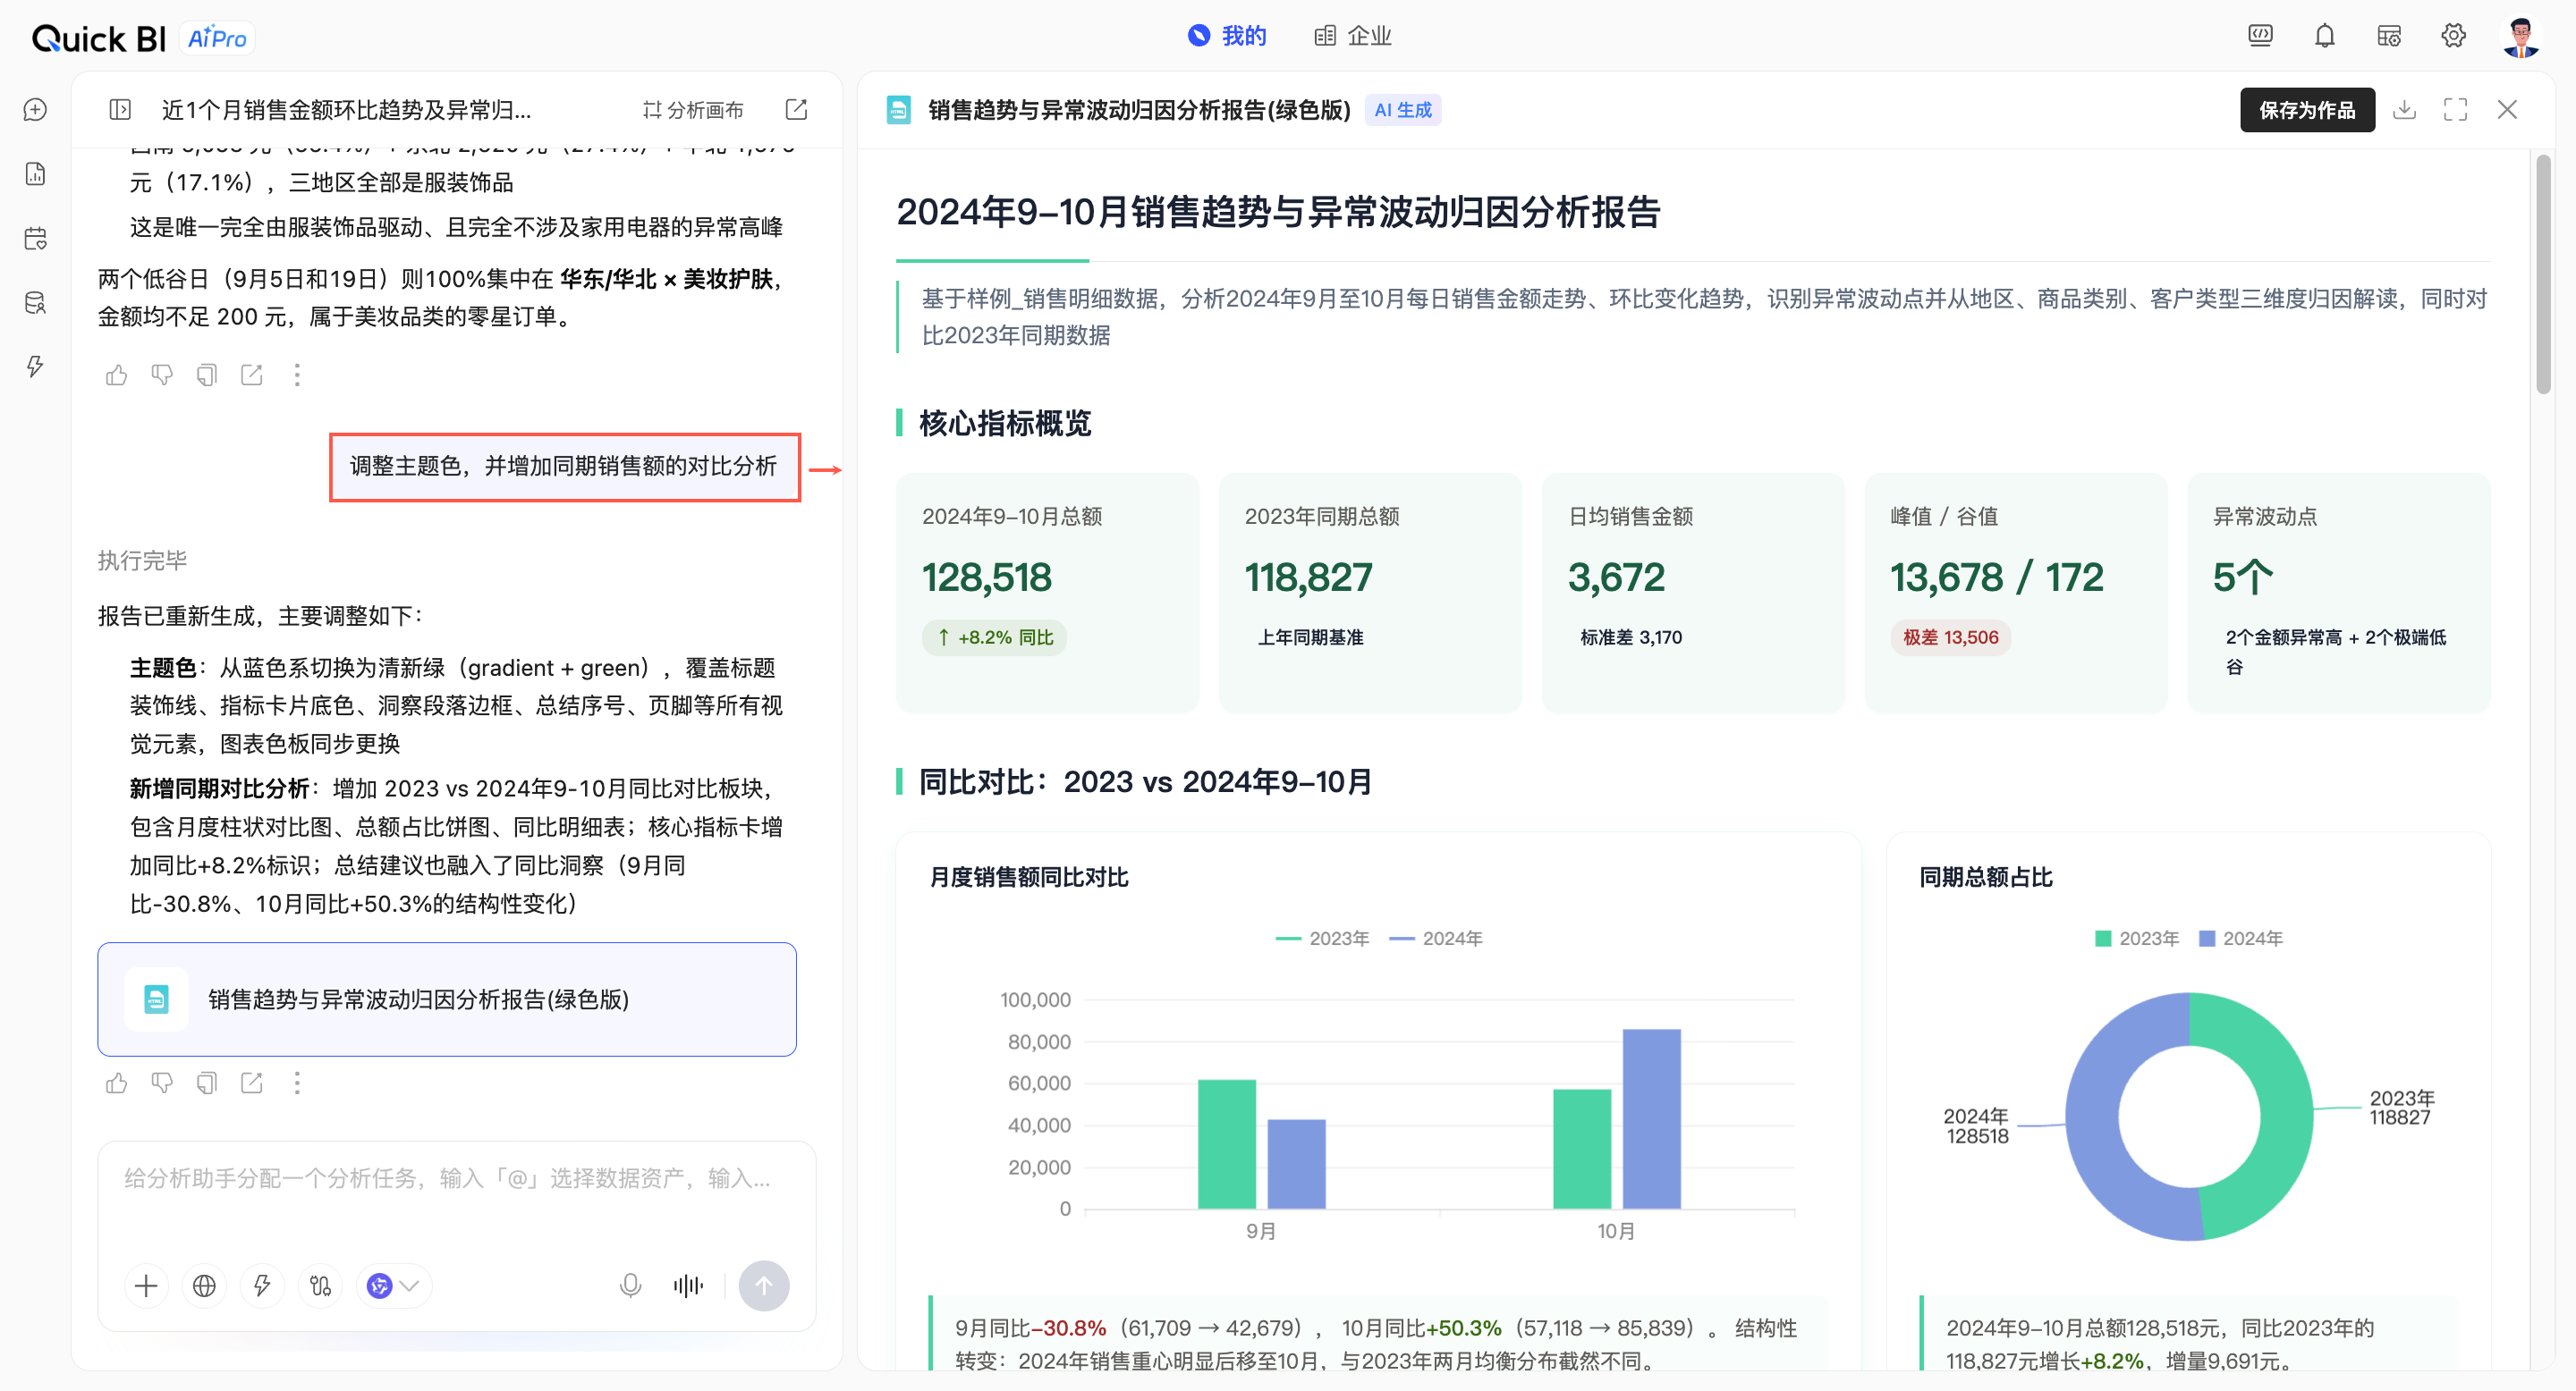This screenshot has height=1391, width=2576.
Task: Open new chat from left sidebar
Action: pyautogui.click(x=35, y=110)
